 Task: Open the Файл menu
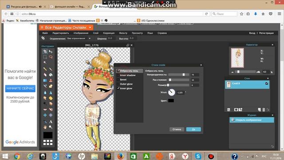[45, 33]
